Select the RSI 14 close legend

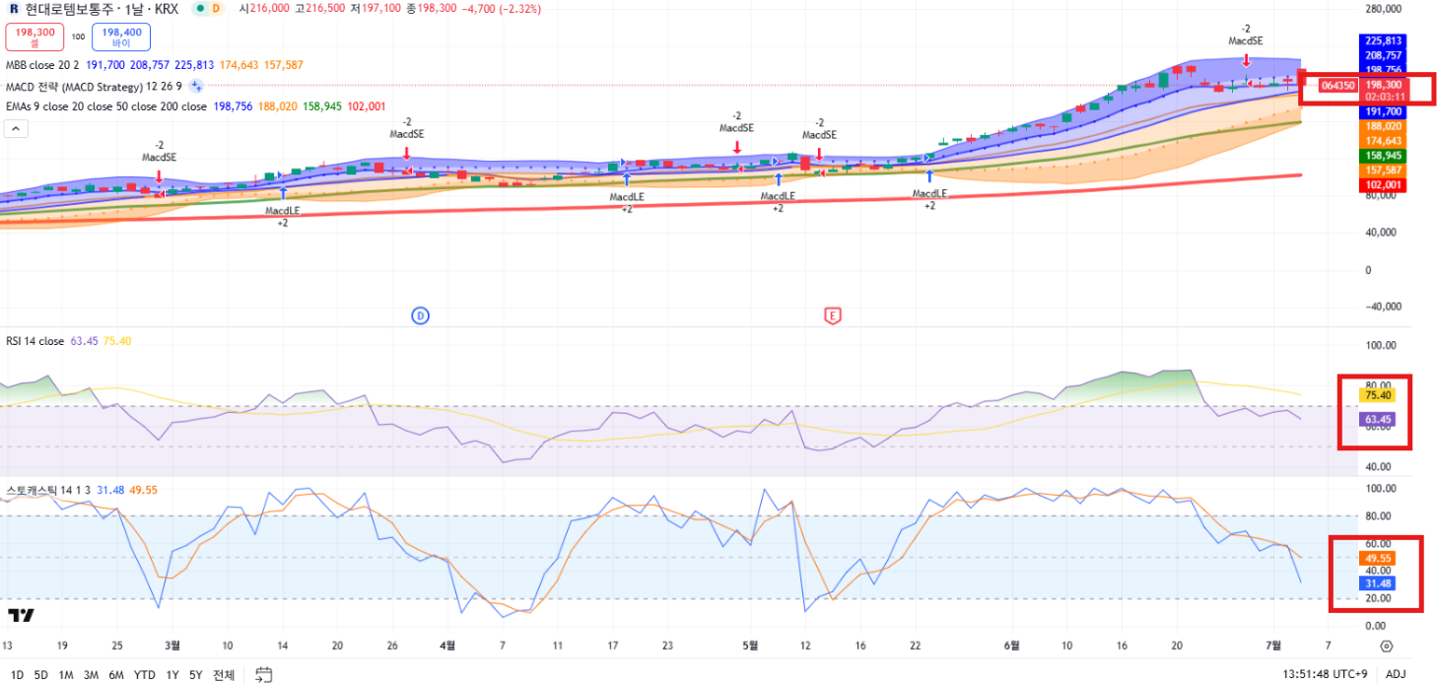(34, 341)
